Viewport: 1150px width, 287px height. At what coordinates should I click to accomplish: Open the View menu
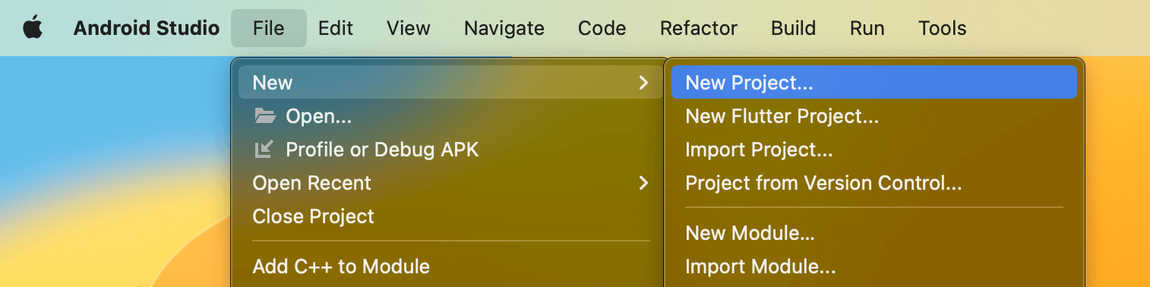tap(409, 28)
